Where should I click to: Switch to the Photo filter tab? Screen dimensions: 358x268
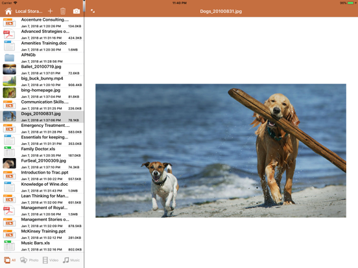29,260
